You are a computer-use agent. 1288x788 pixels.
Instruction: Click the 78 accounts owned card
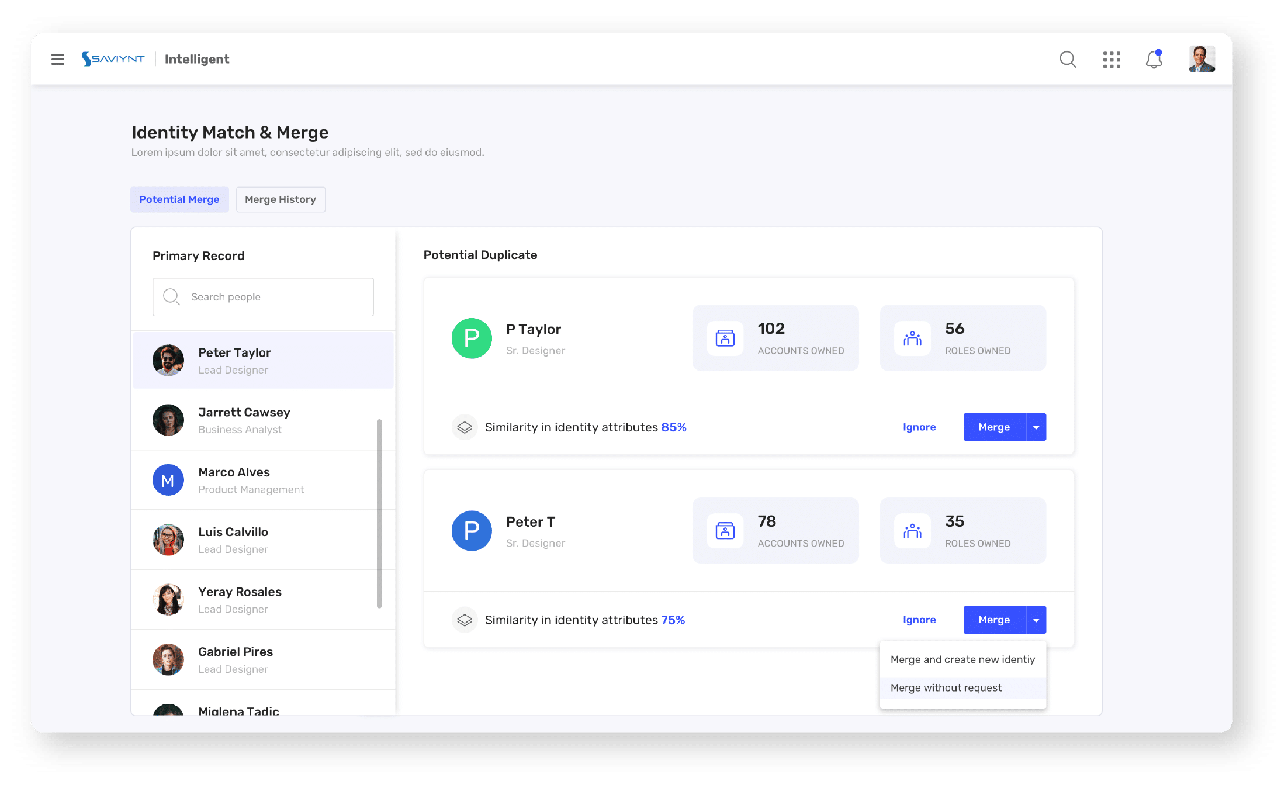coord(775,531)
